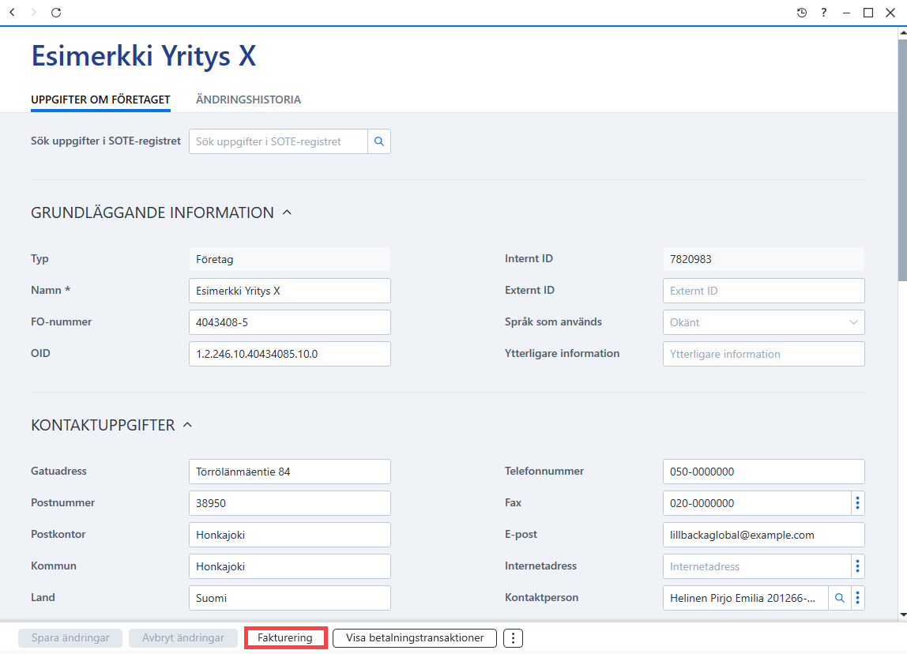Open more actions menu in bottom bar

point(513,638)
